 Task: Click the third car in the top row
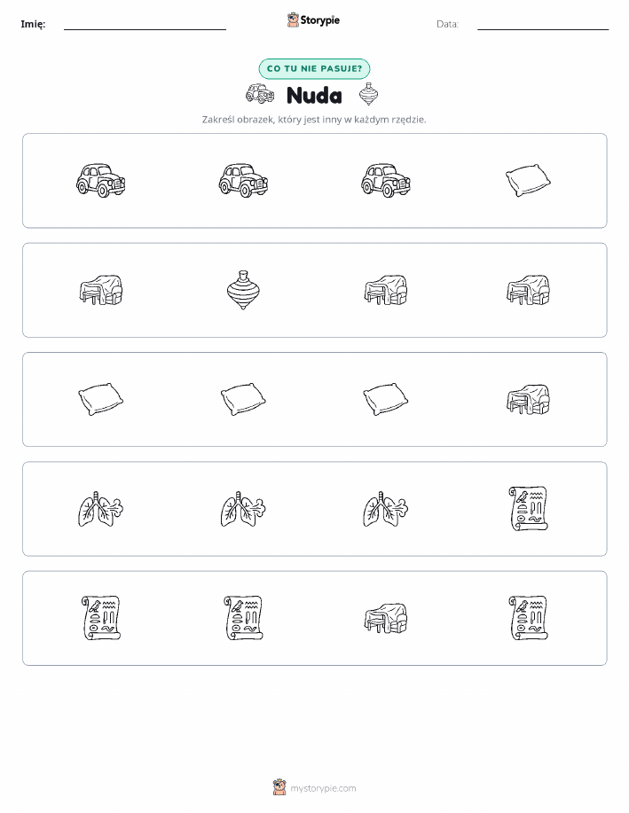386,181
